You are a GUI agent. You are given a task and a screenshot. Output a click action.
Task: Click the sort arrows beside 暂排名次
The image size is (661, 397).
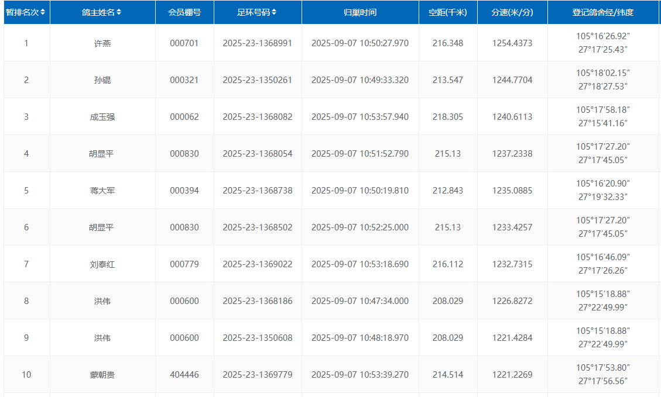[43, 12]
